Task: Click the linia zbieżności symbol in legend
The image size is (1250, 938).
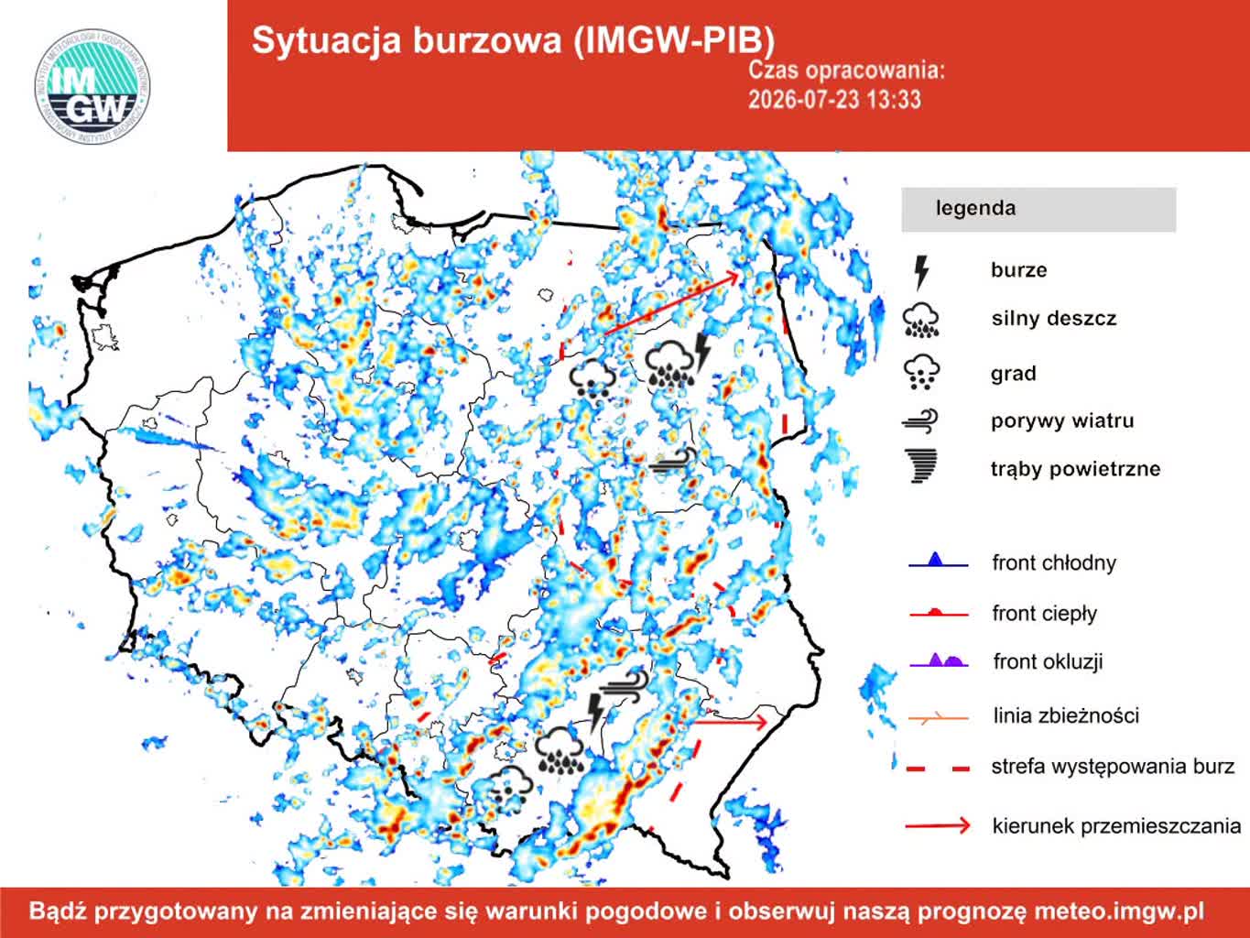Action: coord(938,718)
